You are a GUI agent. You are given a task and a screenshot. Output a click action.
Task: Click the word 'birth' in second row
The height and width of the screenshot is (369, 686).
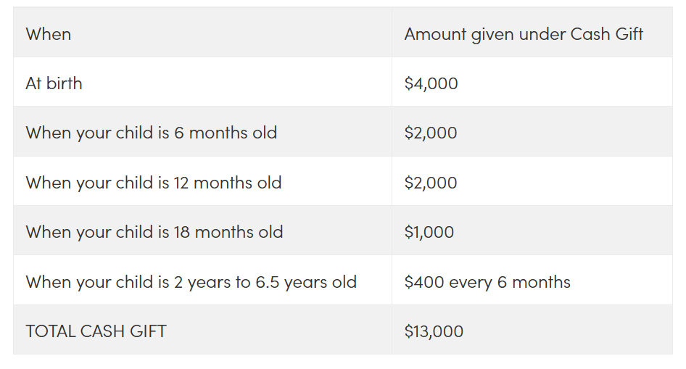click(x=65, y=83)
